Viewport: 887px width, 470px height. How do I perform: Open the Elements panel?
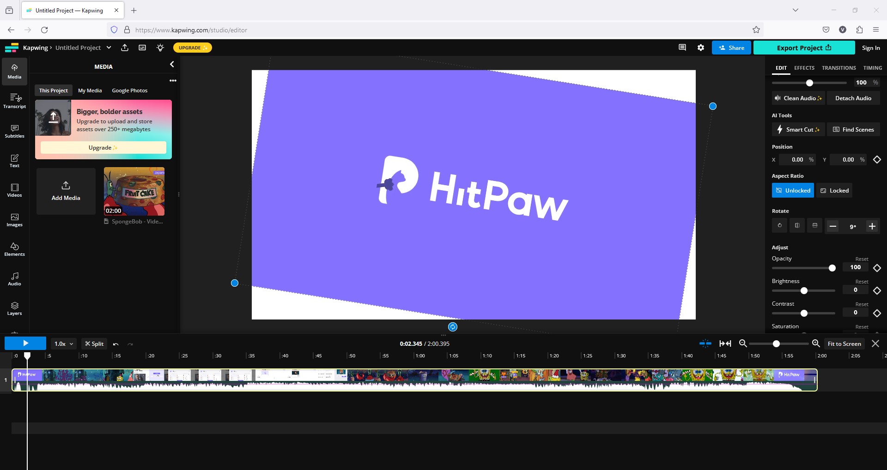pos(14,249)
